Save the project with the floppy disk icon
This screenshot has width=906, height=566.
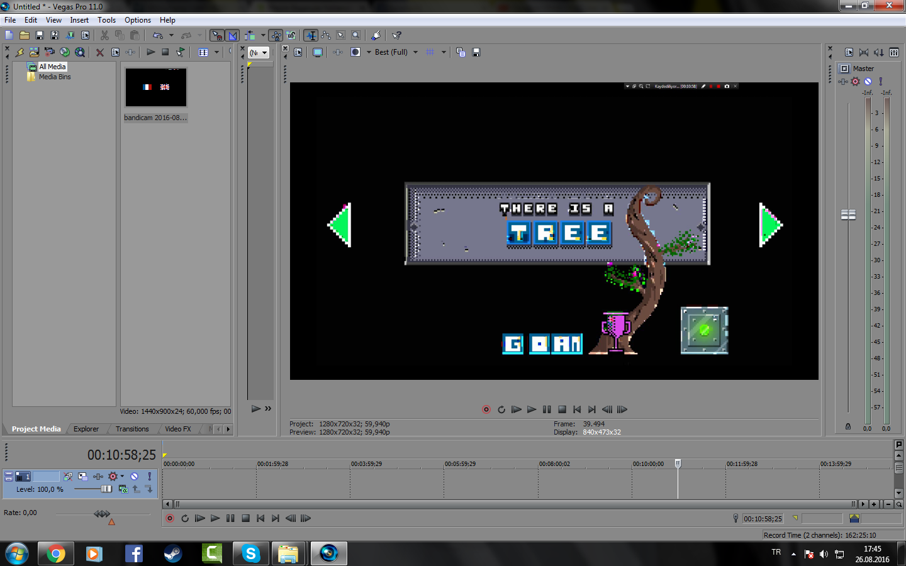pos(40,36)
